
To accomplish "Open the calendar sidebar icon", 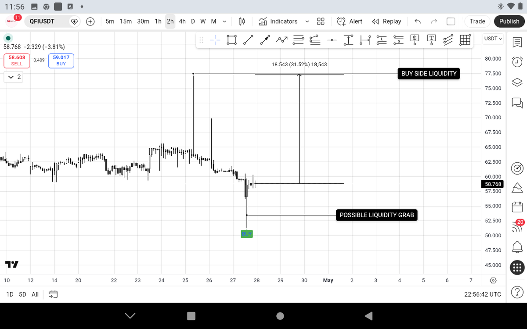I will click(517, 207).
